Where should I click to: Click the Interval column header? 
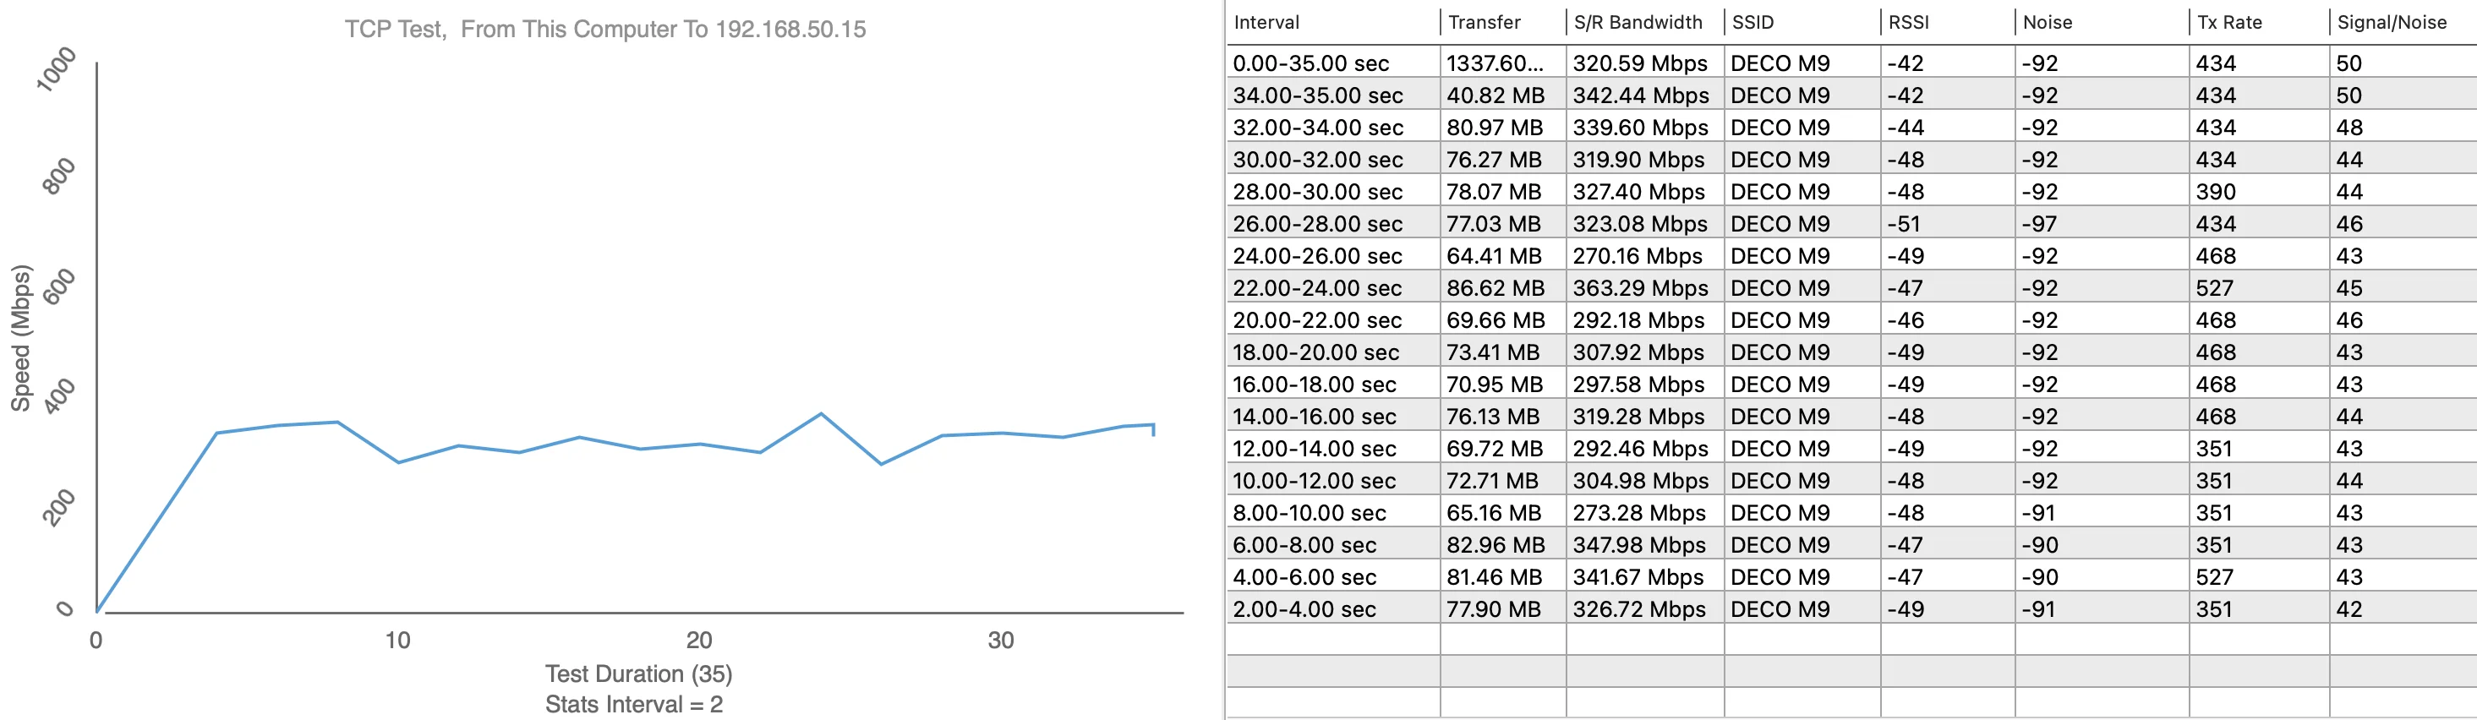[1266, 22]
